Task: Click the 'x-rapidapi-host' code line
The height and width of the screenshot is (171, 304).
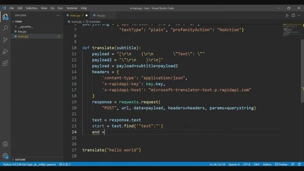Action: click(x=176, y=90)
